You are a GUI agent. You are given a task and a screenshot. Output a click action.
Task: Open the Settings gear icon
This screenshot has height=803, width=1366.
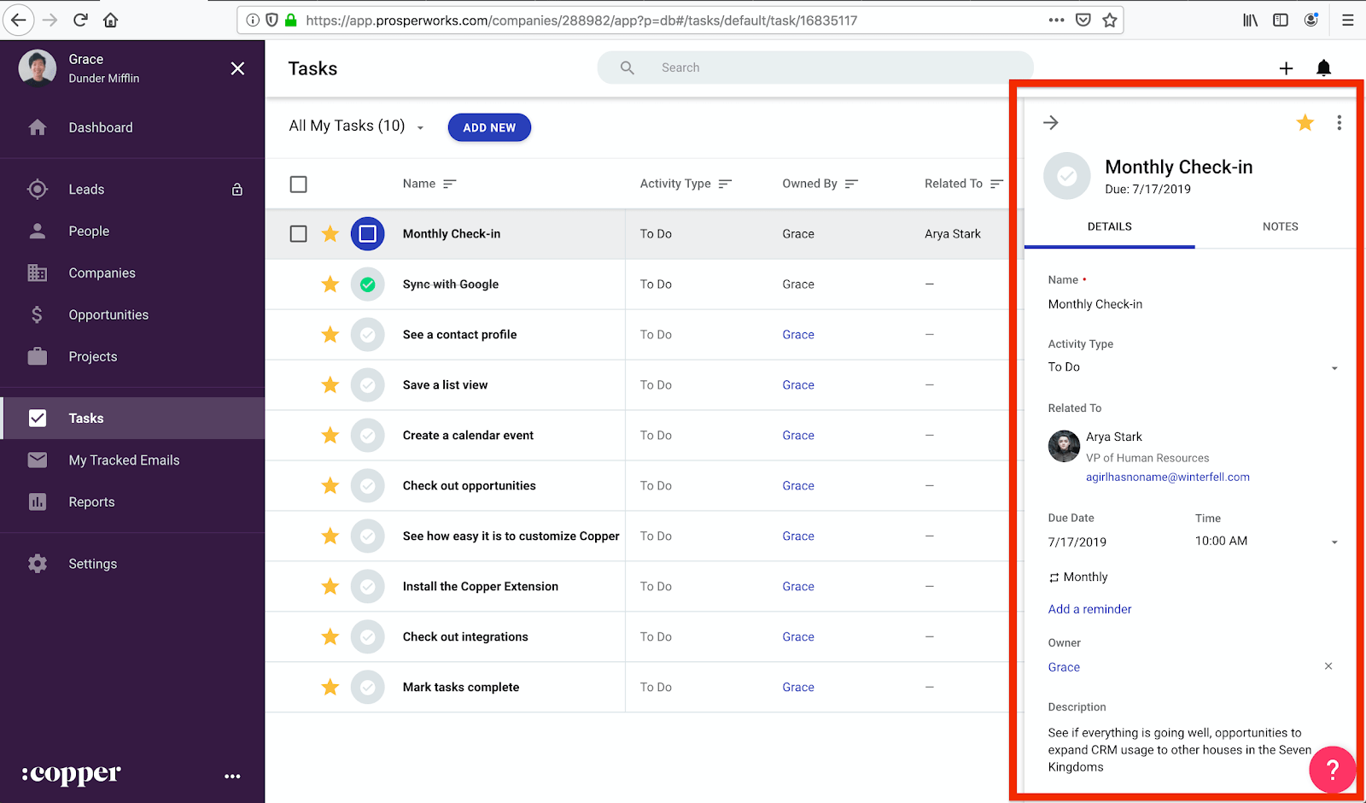37,564
